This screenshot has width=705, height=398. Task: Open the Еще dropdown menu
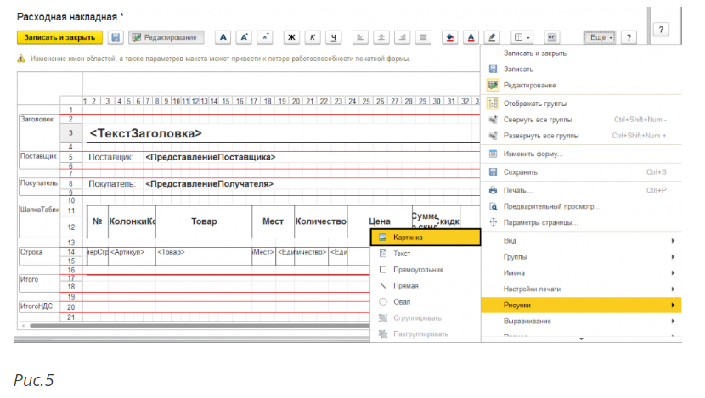600,38
